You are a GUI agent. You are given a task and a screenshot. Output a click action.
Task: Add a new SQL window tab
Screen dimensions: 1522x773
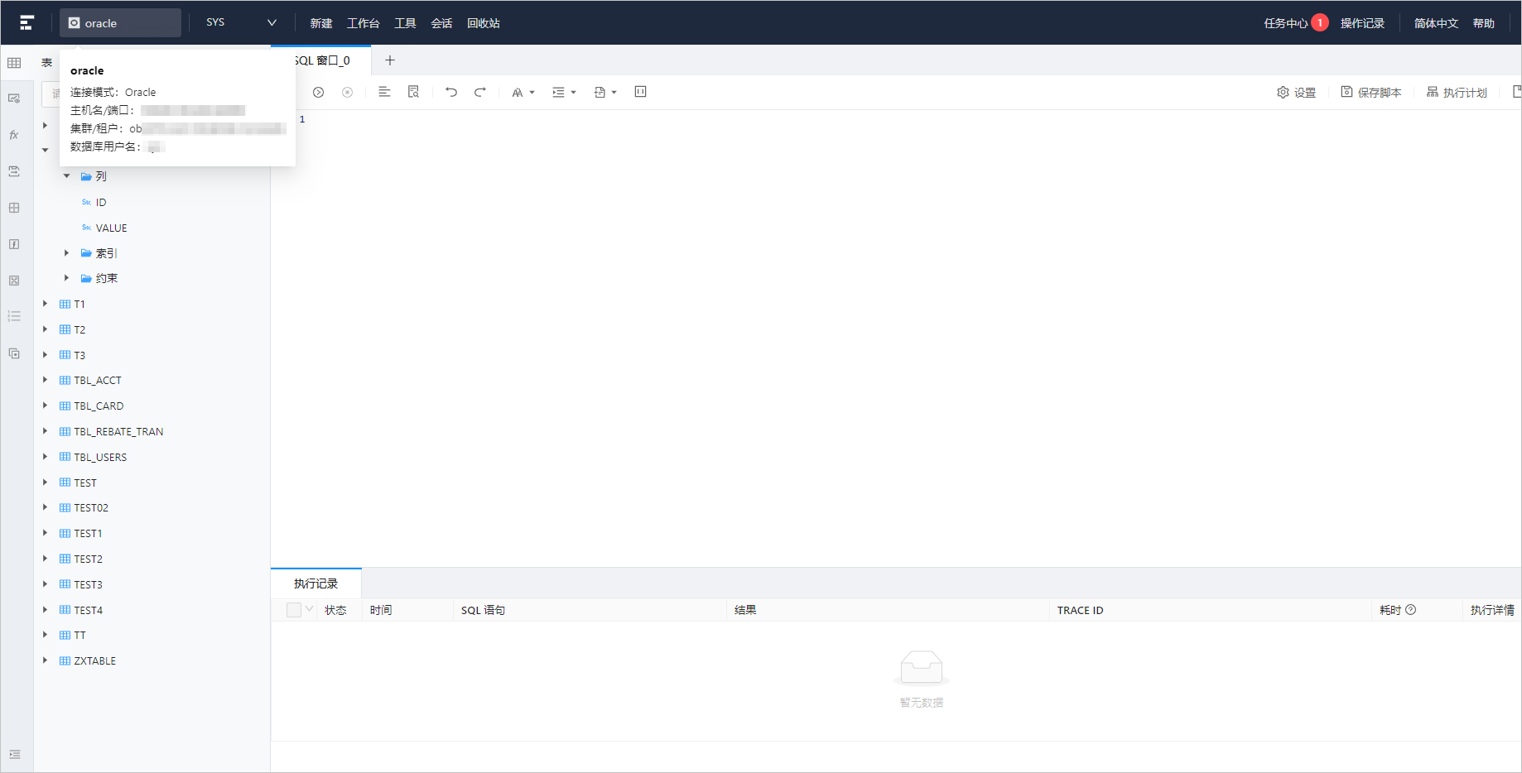(390, 60)
